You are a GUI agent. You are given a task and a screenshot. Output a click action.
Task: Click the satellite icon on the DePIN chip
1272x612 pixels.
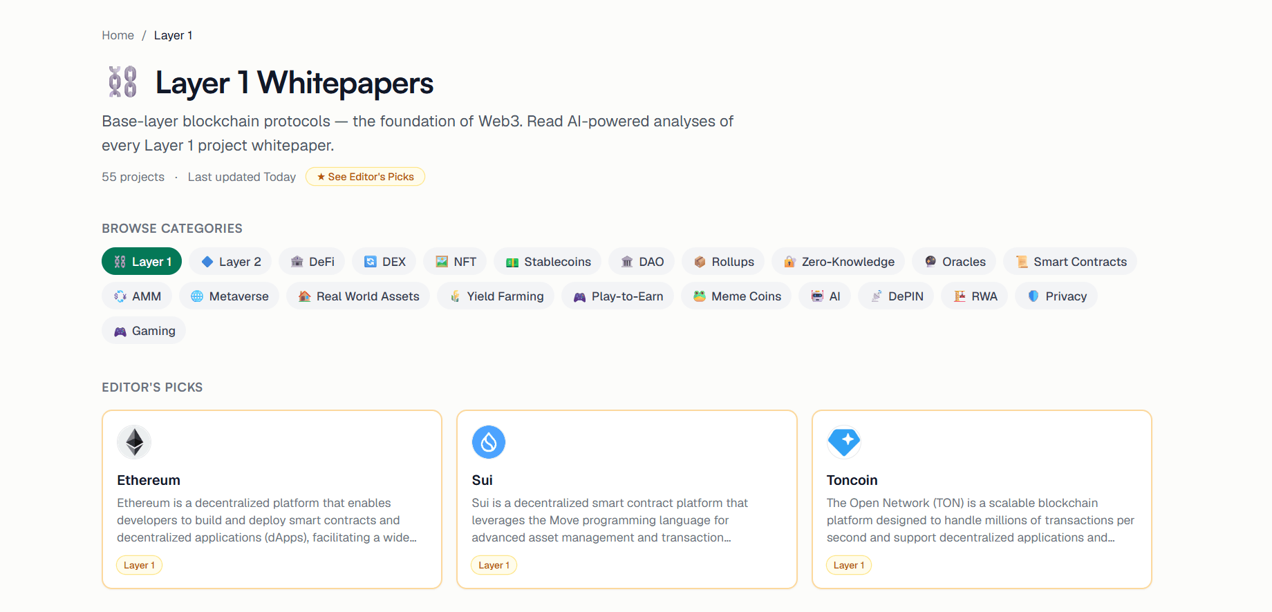point(877,296)
